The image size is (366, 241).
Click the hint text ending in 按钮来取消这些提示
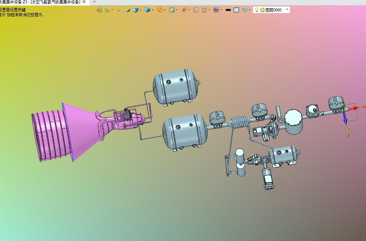[22, 15]
